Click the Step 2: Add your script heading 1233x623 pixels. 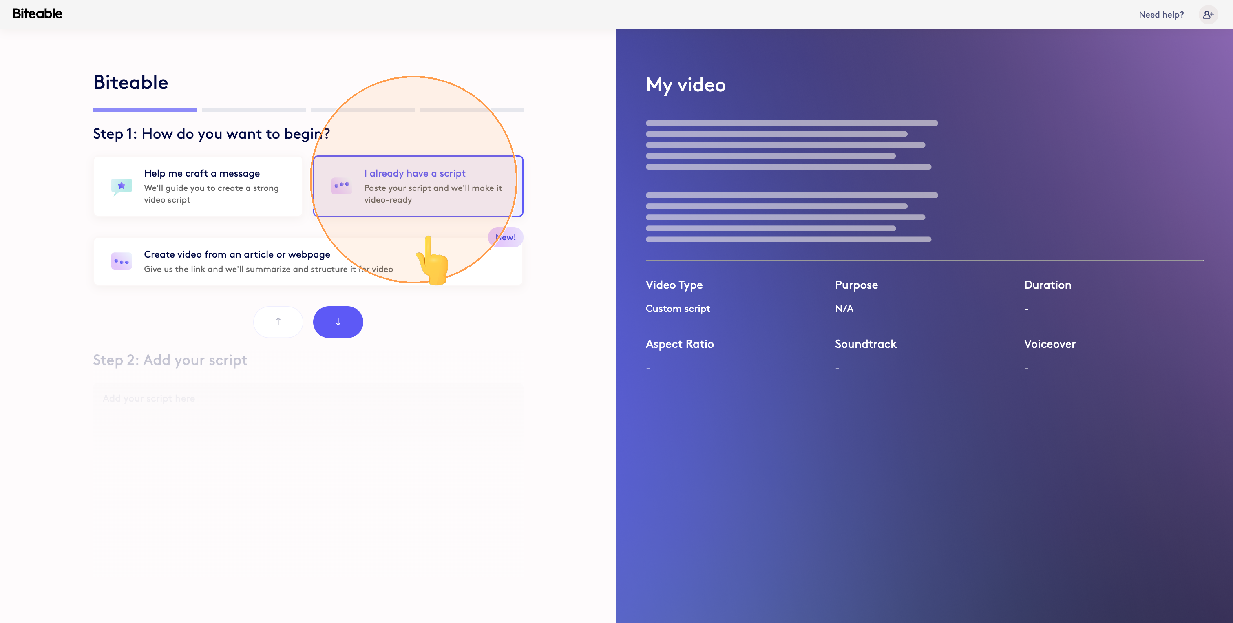click(x=170, y=360)
